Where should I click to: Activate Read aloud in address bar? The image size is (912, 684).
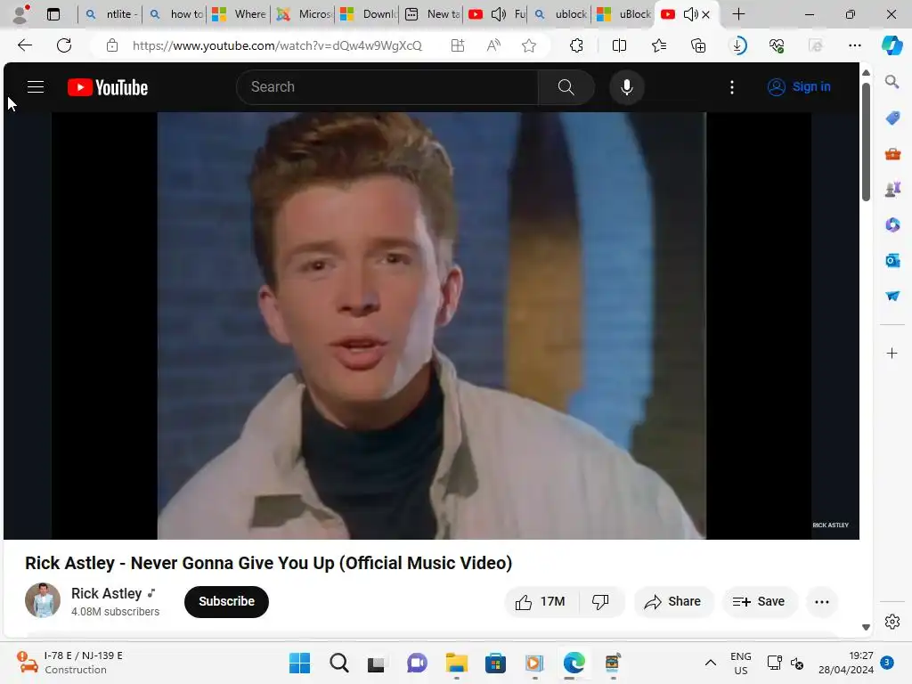[x=493, y=45]
